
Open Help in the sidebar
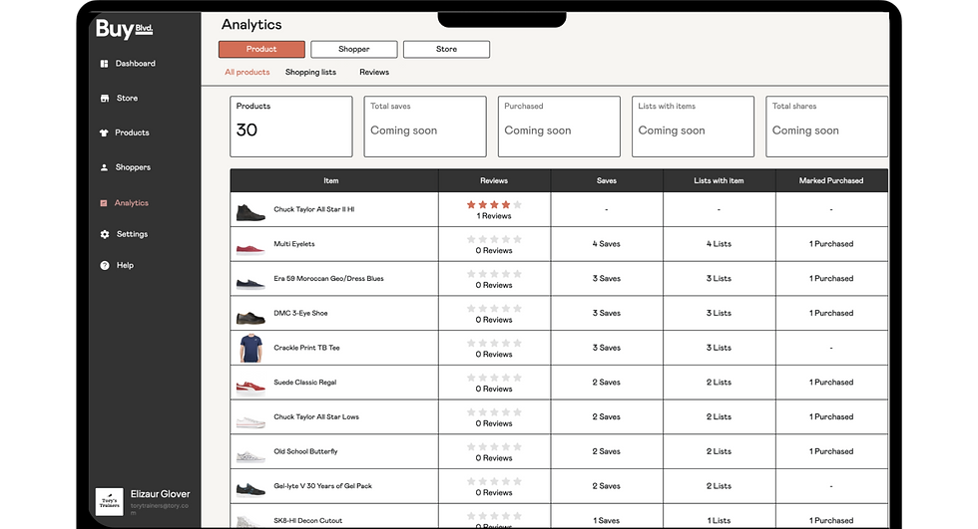coord(125,265)
